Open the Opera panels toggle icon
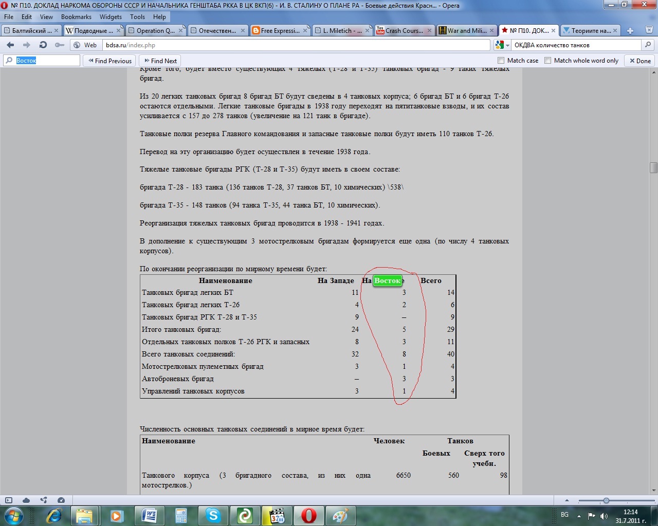Viewport: 658px width, 526px height. 9,500
